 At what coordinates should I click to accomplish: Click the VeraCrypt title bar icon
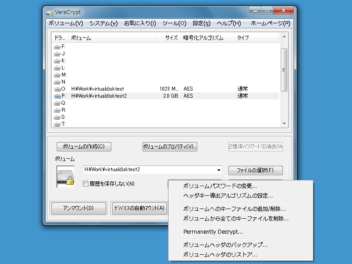click(x=49, y=12)
